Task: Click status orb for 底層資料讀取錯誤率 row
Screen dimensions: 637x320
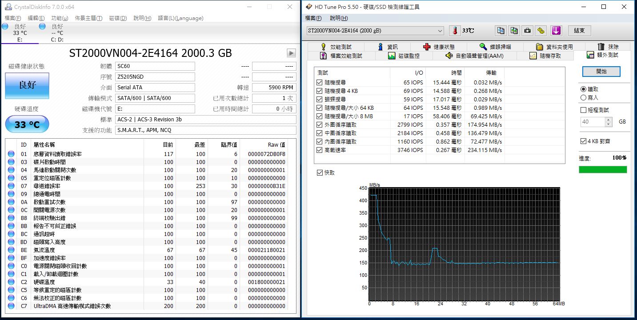Action: (11, 154)
